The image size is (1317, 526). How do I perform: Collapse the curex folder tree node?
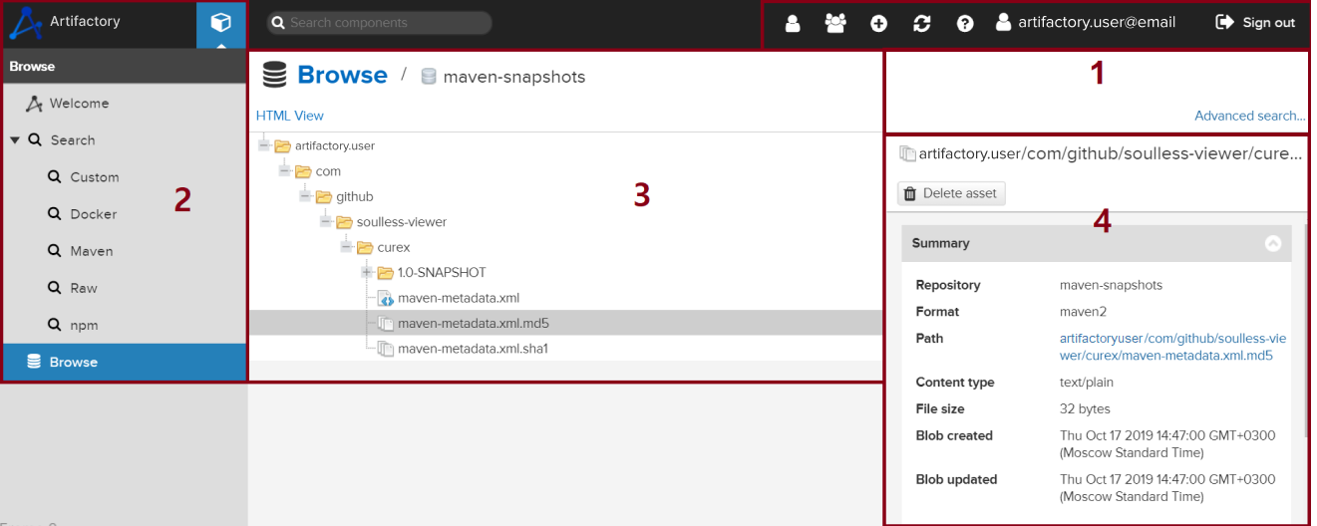(x=346, y=247)
